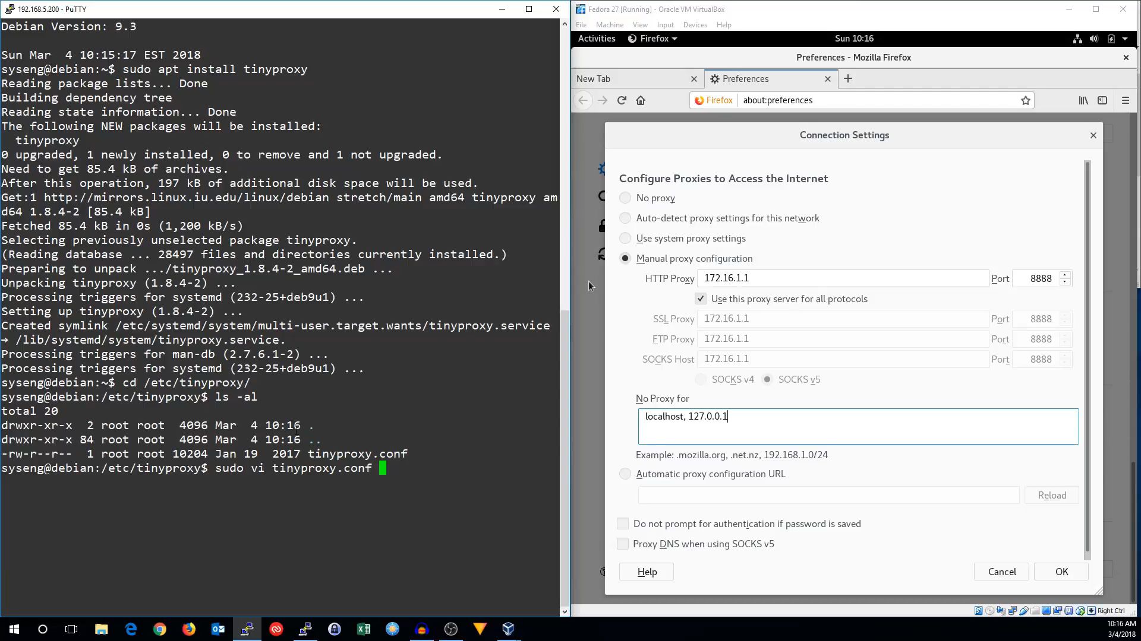The height and width of the screenshot is (641, 1141).
Task: Close the Connection Settings dialog
Action: 1093,135
